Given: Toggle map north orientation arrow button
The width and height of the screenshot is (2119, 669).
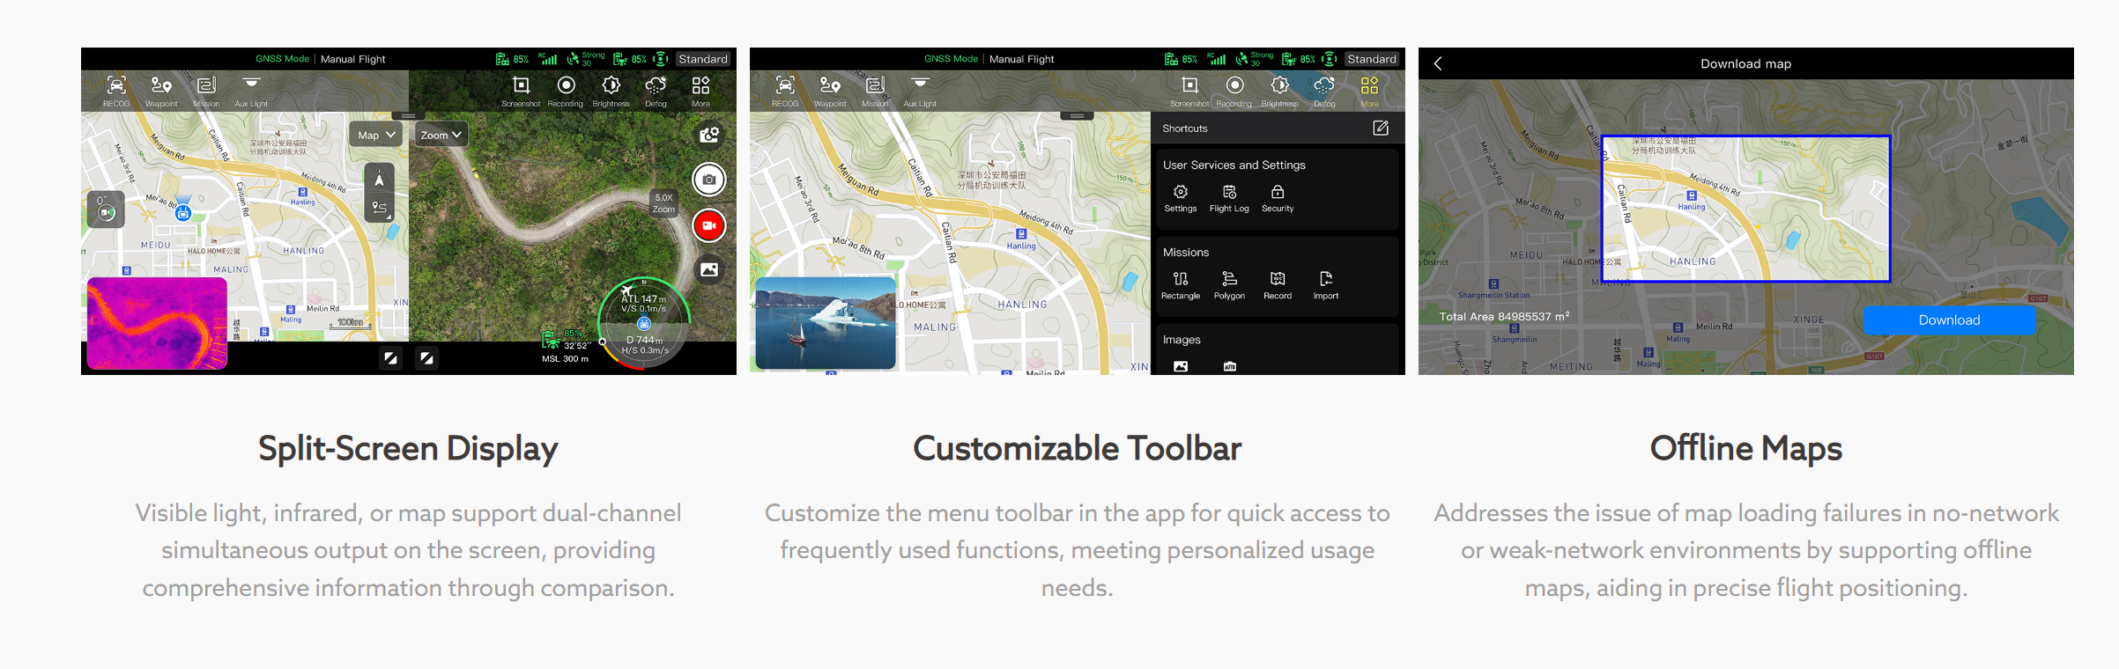Looking at the screenshot, I should (x=379, y=179).
